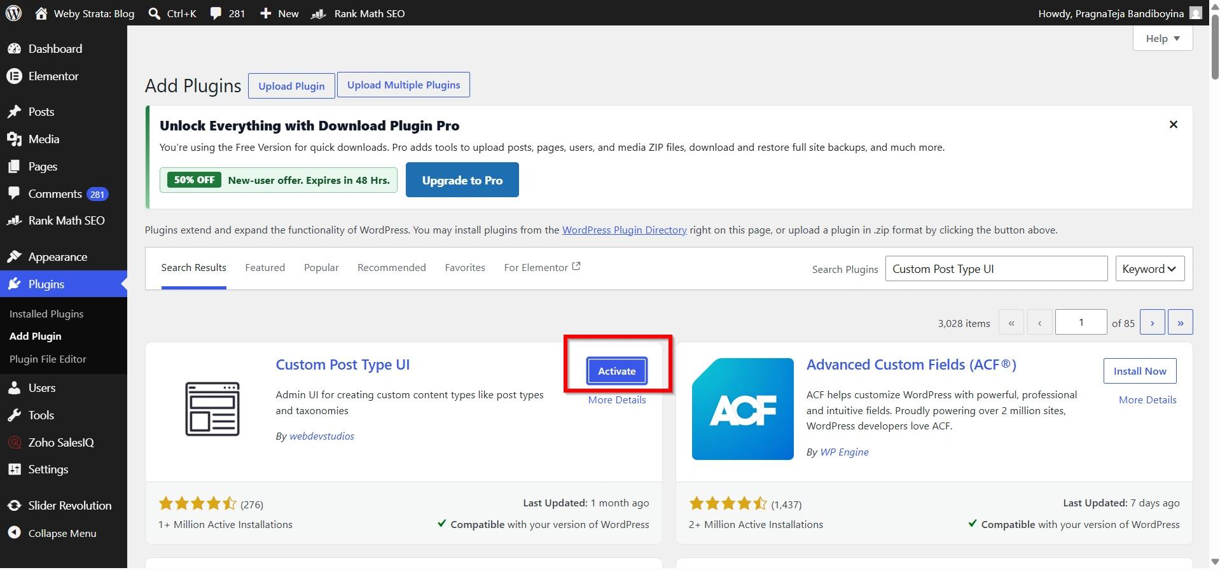
Task: Click the Appearance brush icon in sidebar
Action: [14, 256]
